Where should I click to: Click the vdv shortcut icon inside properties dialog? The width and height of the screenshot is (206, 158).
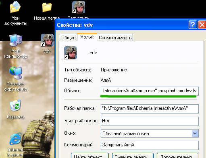tap(71, 53)
